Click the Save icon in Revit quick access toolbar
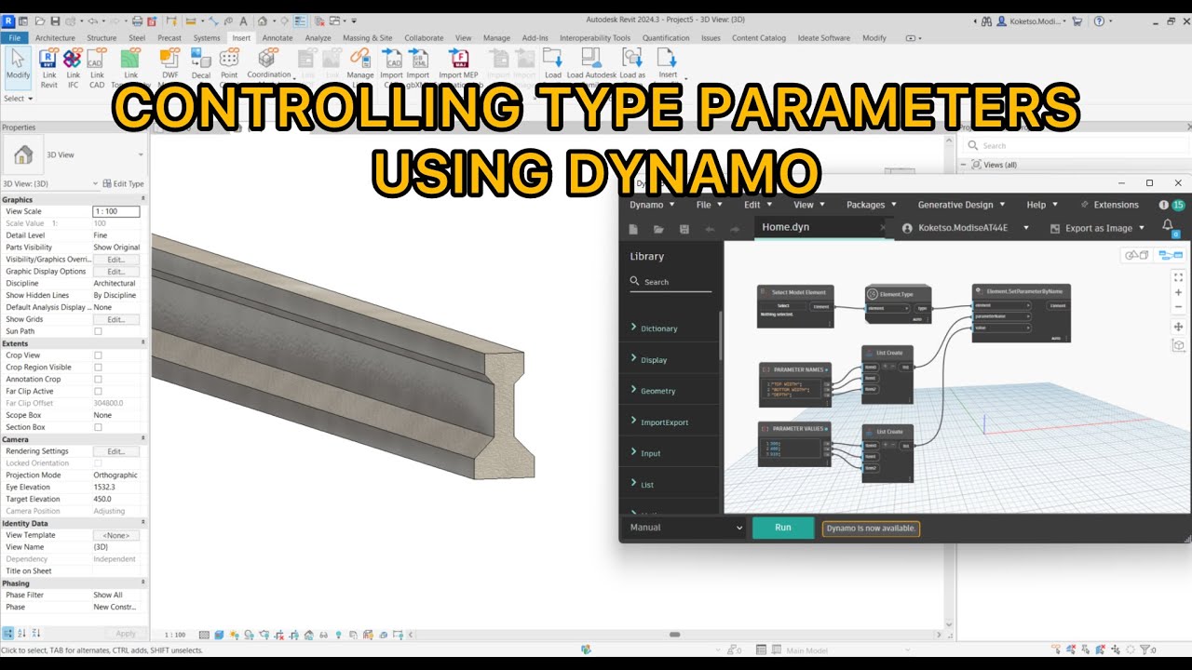 [56, 20]
